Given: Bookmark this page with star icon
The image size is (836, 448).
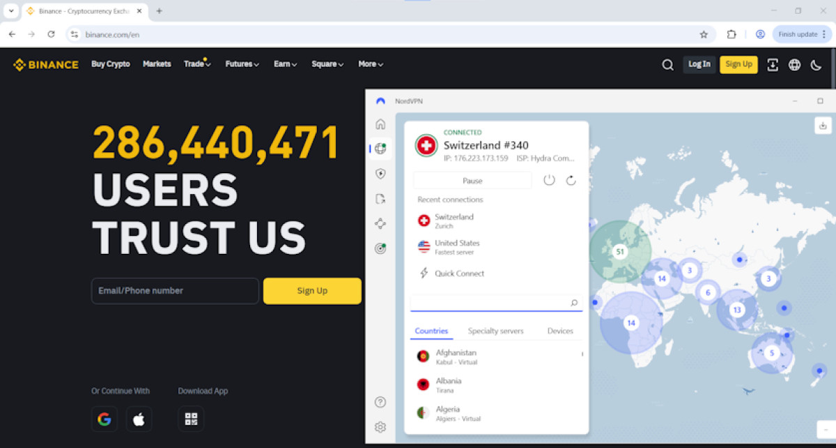Looking at the screenshot, I should [x=704, y=34].
